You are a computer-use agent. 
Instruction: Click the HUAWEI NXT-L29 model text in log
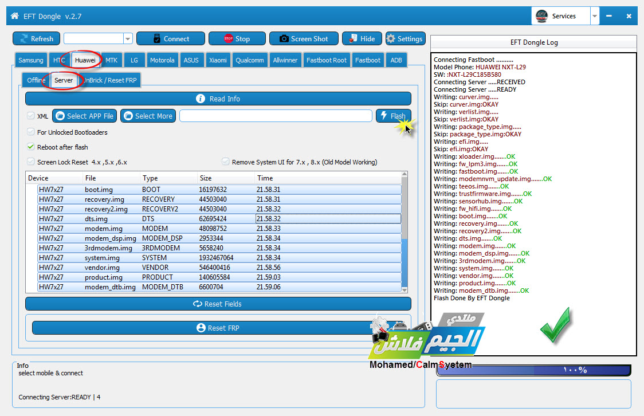tap(500, 67)
